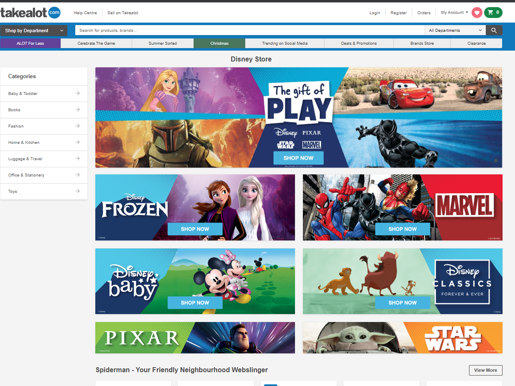This screenshot has height=386, width=515.
Task: Click the arrow beside Books
Action: click(77, 110)
